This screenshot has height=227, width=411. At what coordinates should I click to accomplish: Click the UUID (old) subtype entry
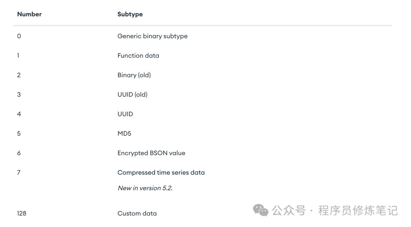click(132, 95)
